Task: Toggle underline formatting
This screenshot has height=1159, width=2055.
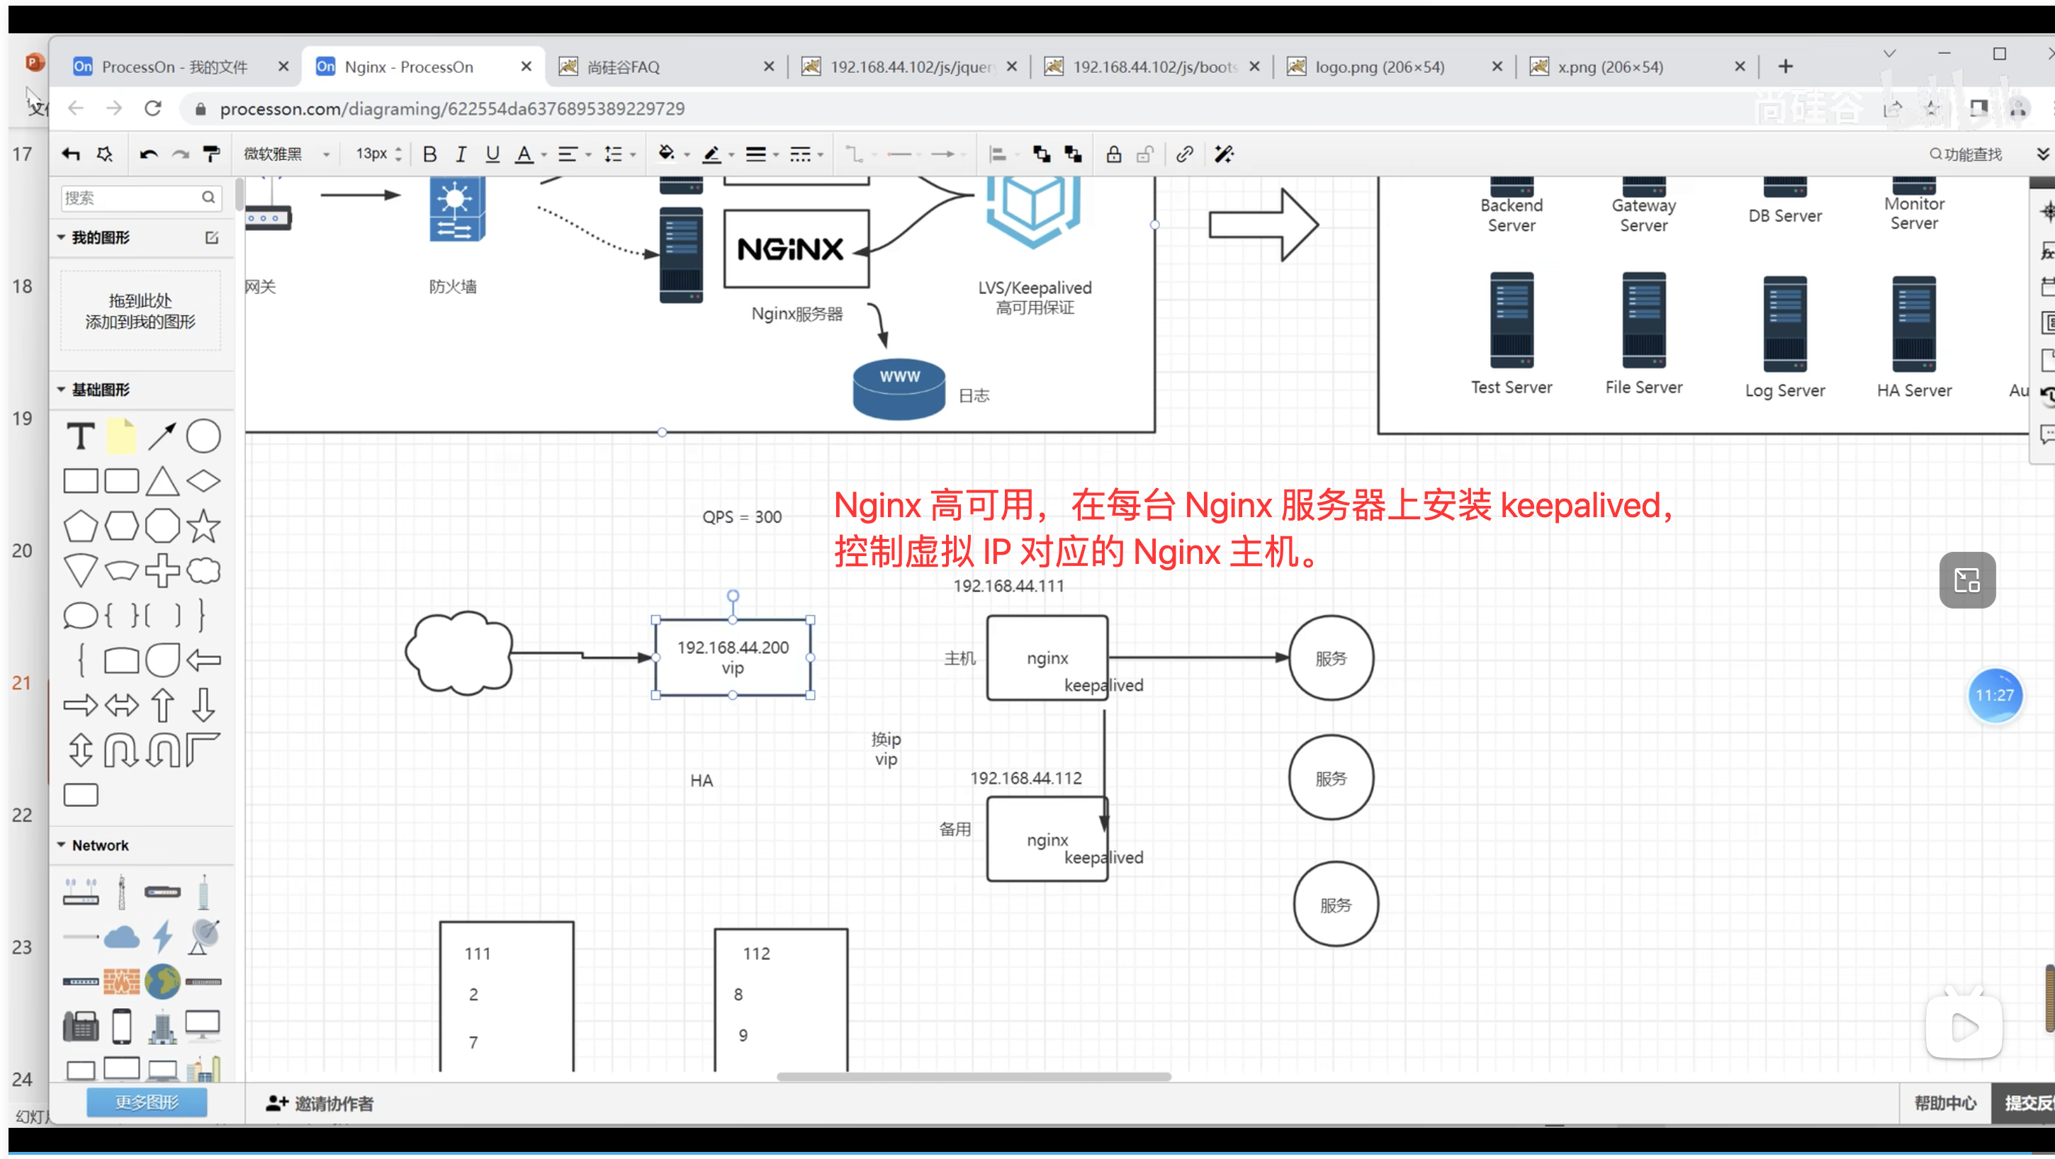Action: coord(493,154)
